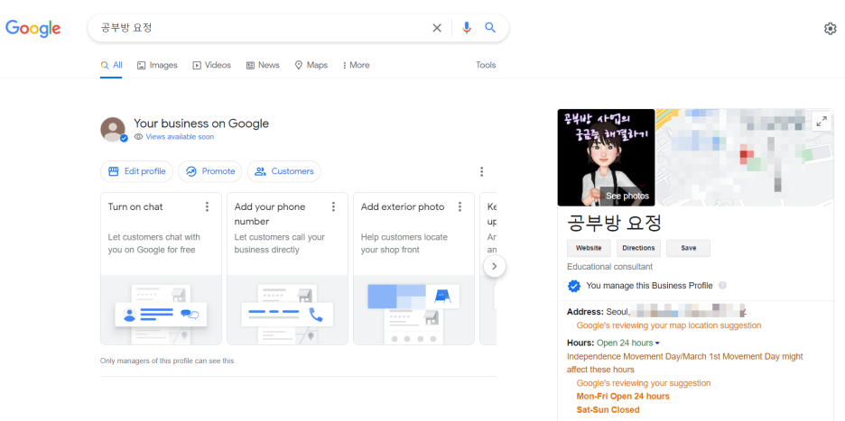The width and height of the screenshot is (845, 421).
Task: Click Google's reviewing your map location suggestion
Action: [669, 325]
